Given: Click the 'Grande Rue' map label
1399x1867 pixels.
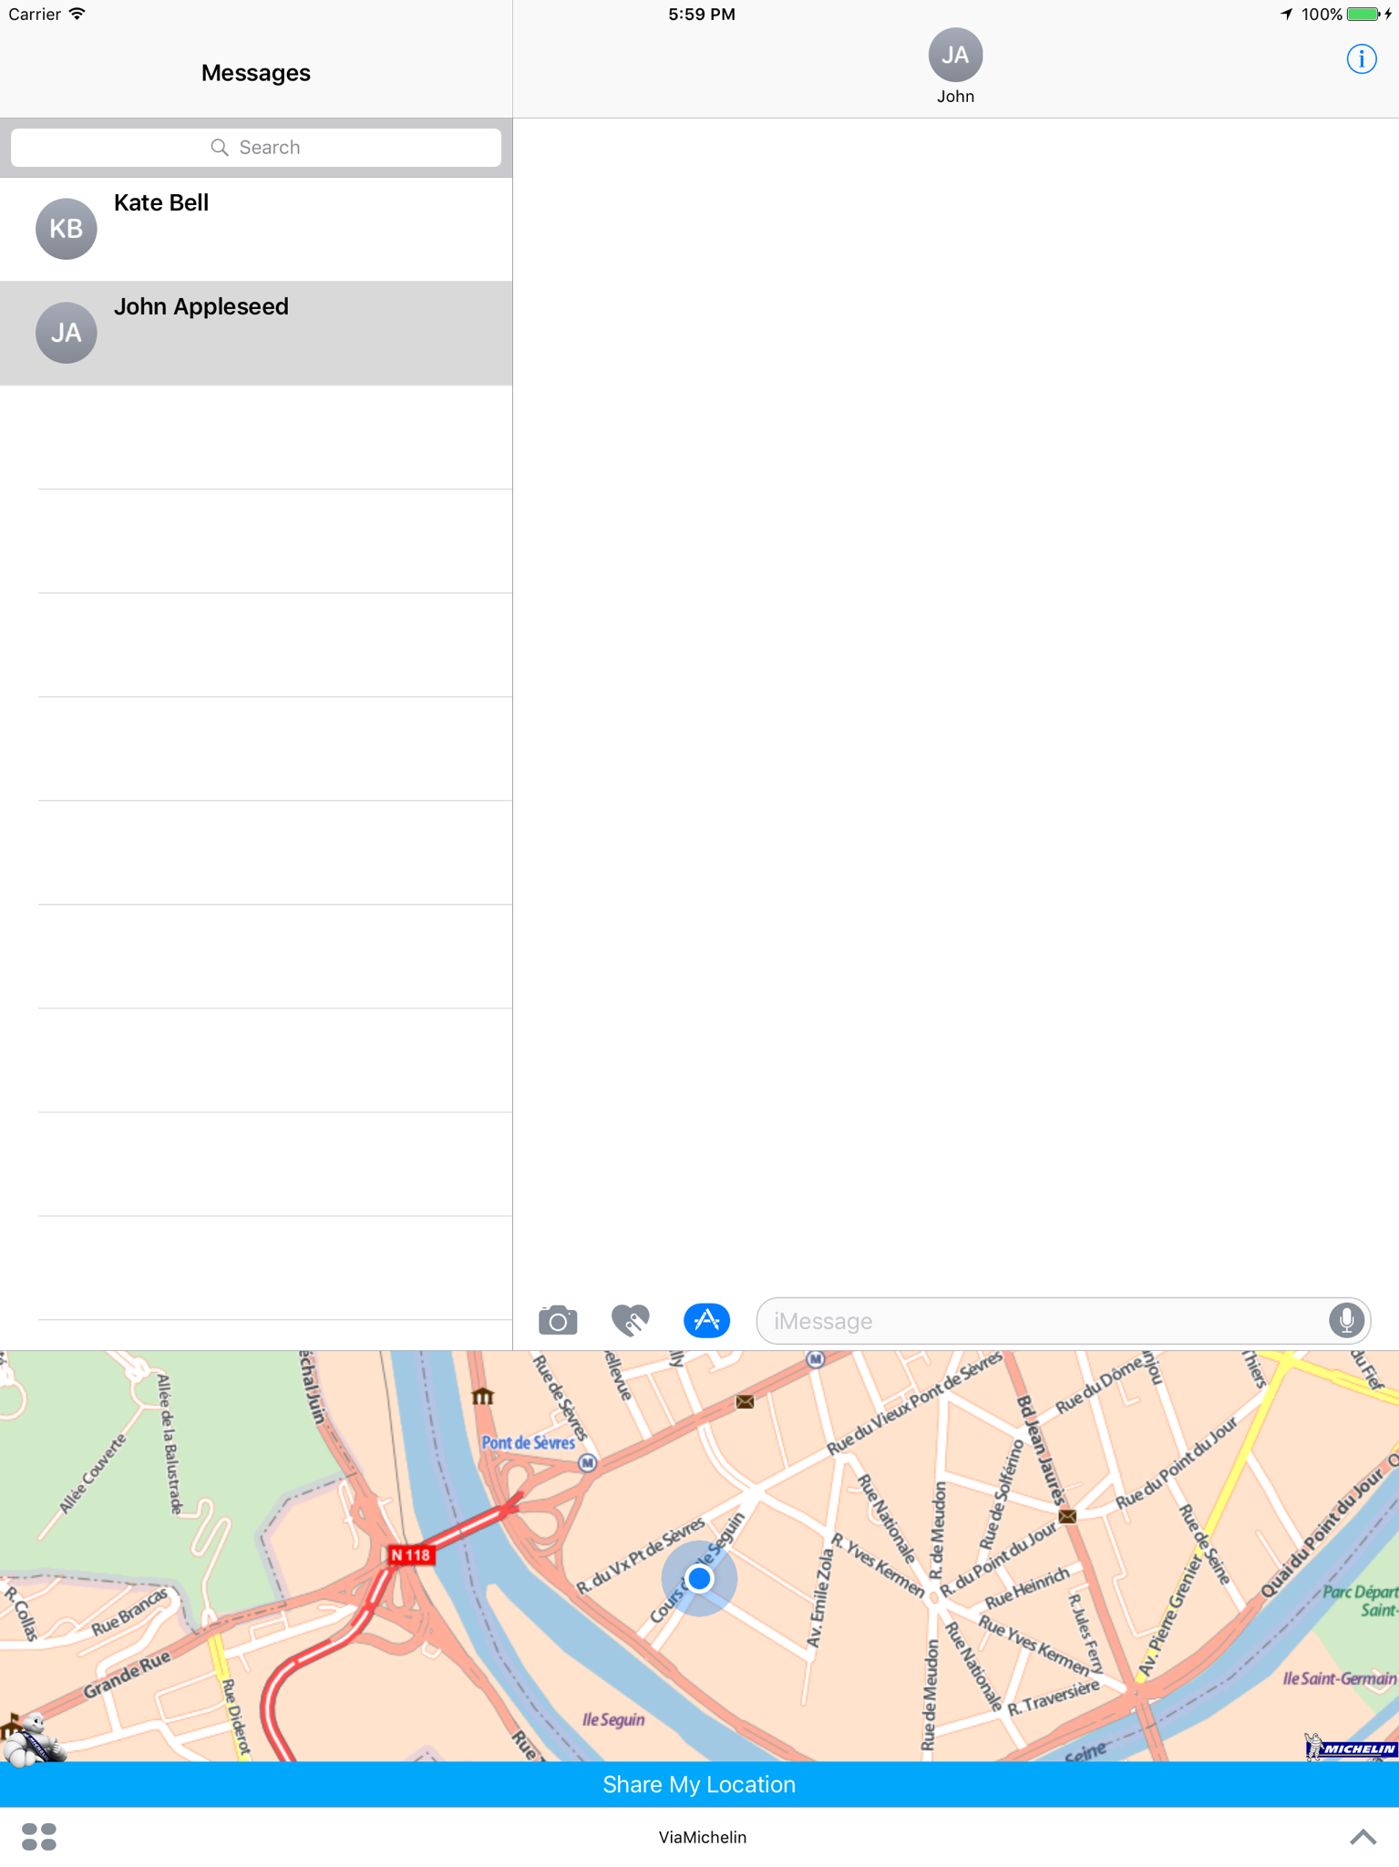Looking at the screenshot, I should pyautogui.click(x=127, y=1676).
